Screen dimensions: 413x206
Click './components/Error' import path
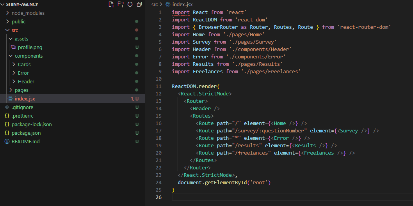(x=256, y=56)
